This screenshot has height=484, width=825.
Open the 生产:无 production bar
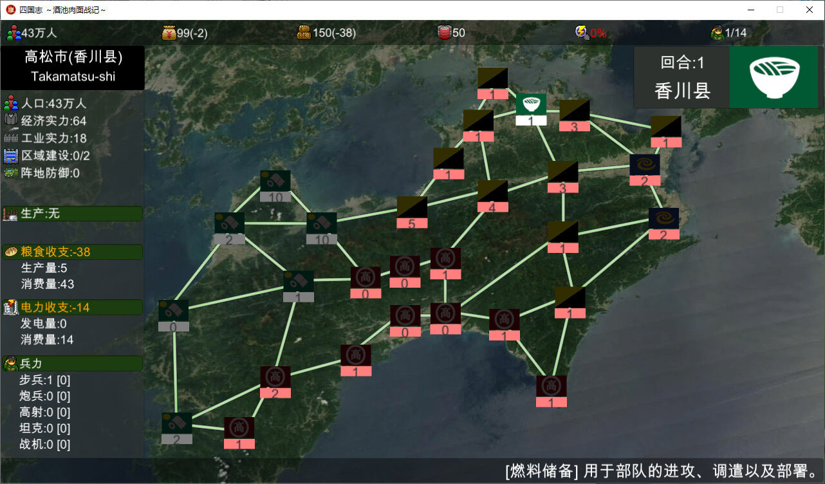coord(72,214)
